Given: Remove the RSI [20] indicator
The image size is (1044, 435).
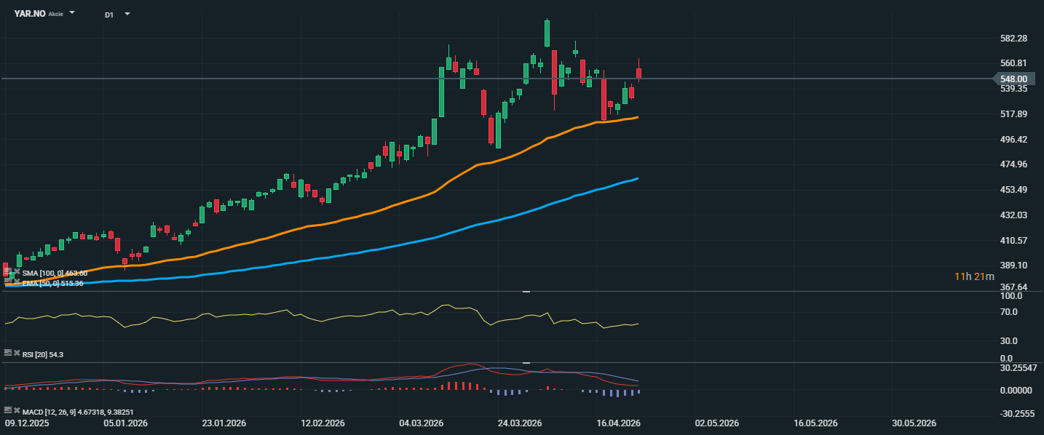Looking at the screenshot, I should (17, 353).
